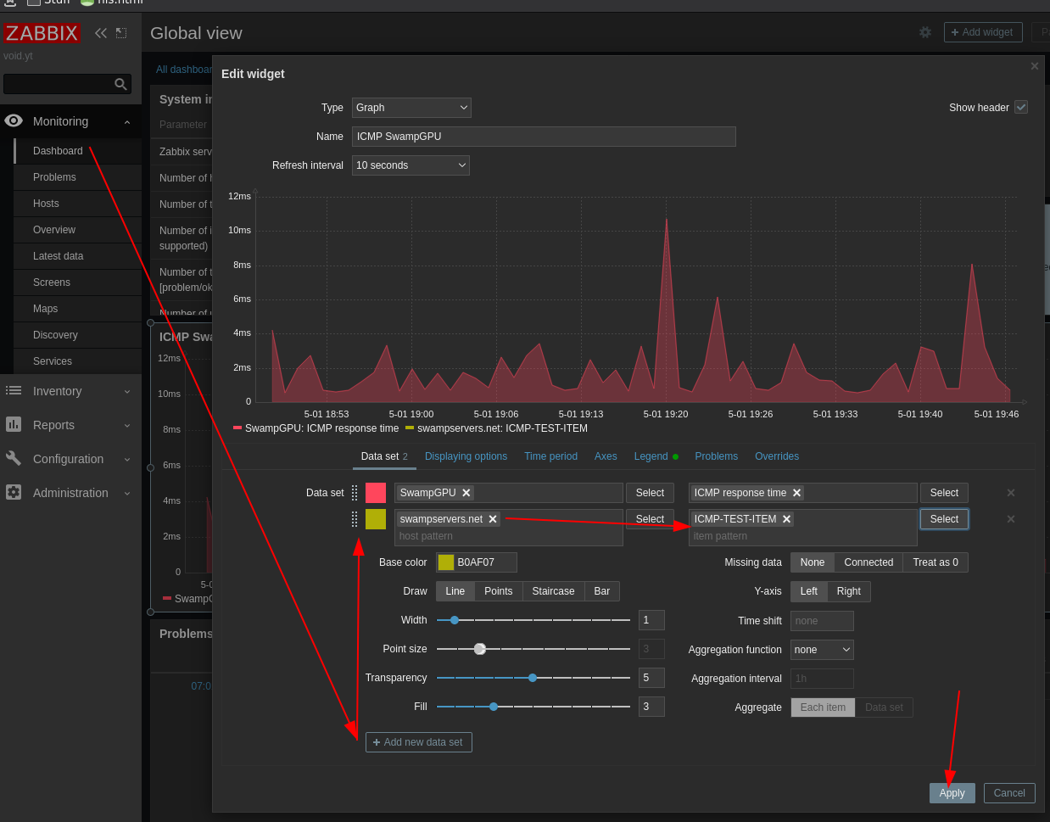The height and width of the screenshot is (822, 1050).
Task: Switch to the Axes tab
Action: [x=606, y=456]
